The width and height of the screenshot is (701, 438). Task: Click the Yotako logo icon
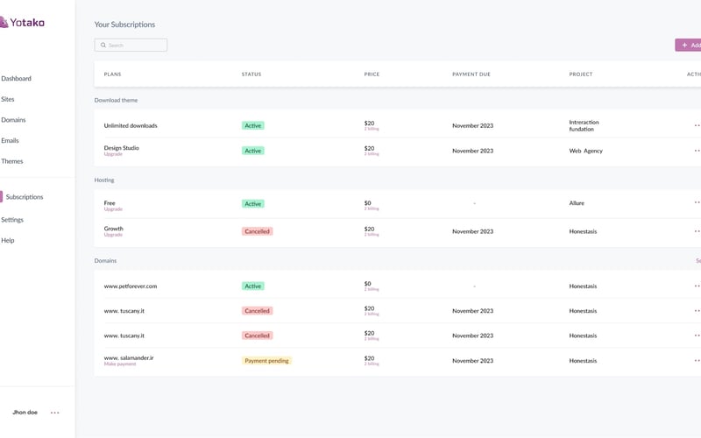(4, 23)
